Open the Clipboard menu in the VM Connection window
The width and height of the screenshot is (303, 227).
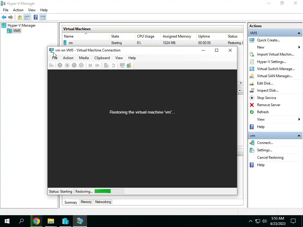tap(102, 58)
